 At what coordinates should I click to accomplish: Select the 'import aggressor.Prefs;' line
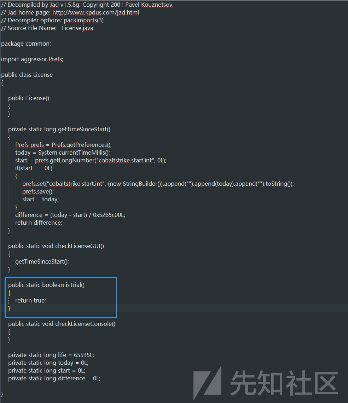32,59
